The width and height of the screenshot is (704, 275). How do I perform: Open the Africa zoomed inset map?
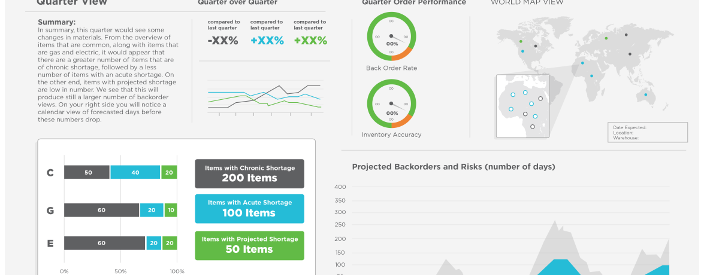(522, 106)
